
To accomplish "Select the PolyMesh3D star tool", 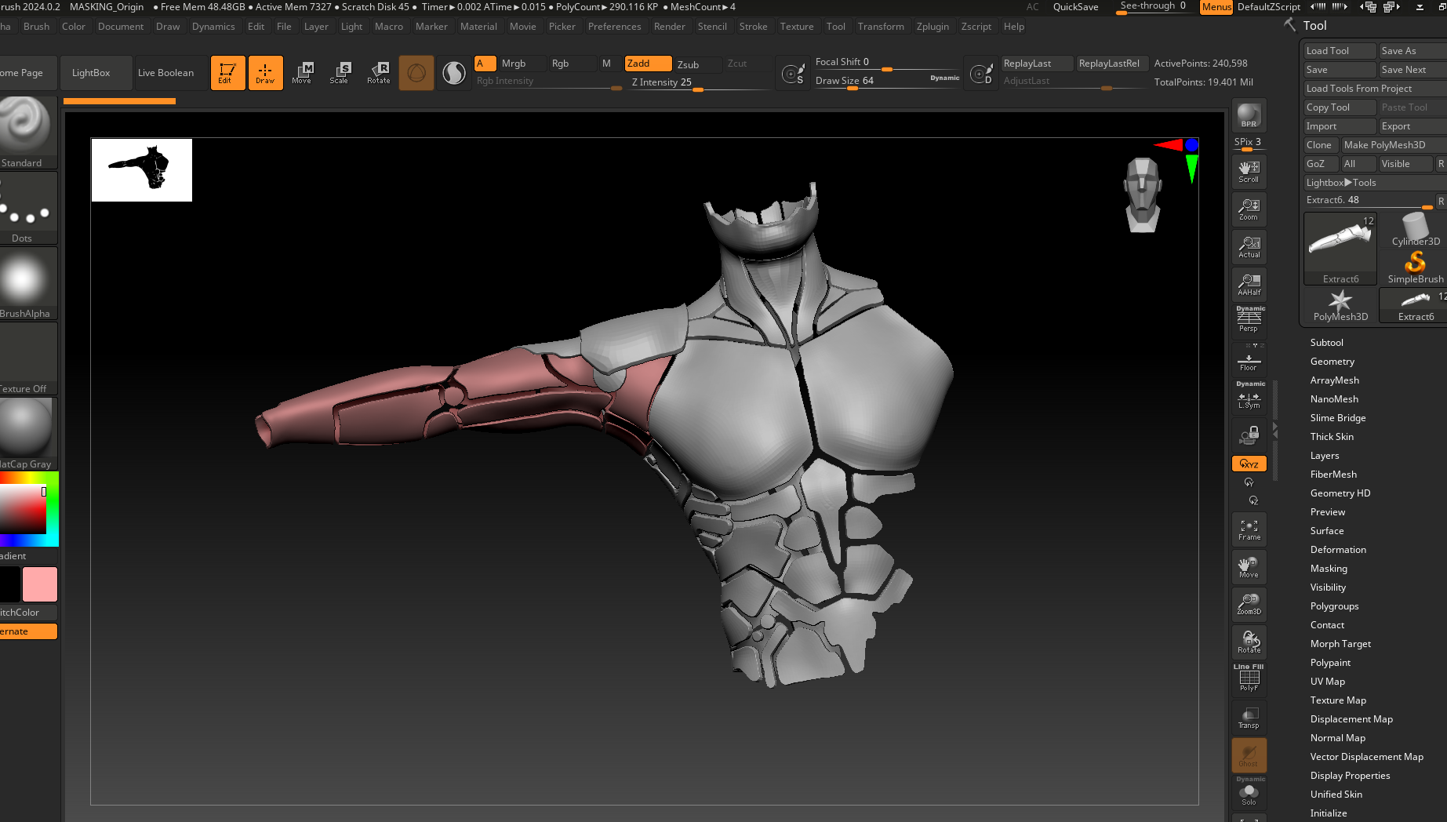I will coord(1340,306).
